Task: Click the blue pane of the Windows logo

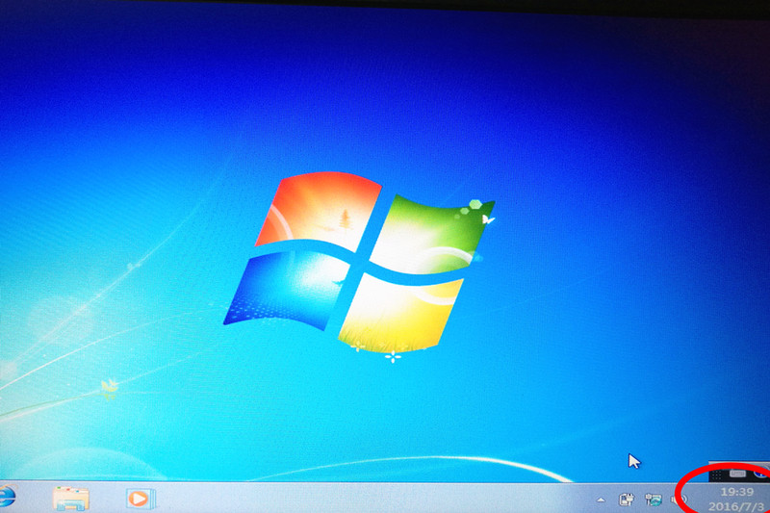Action: [284, 289]
